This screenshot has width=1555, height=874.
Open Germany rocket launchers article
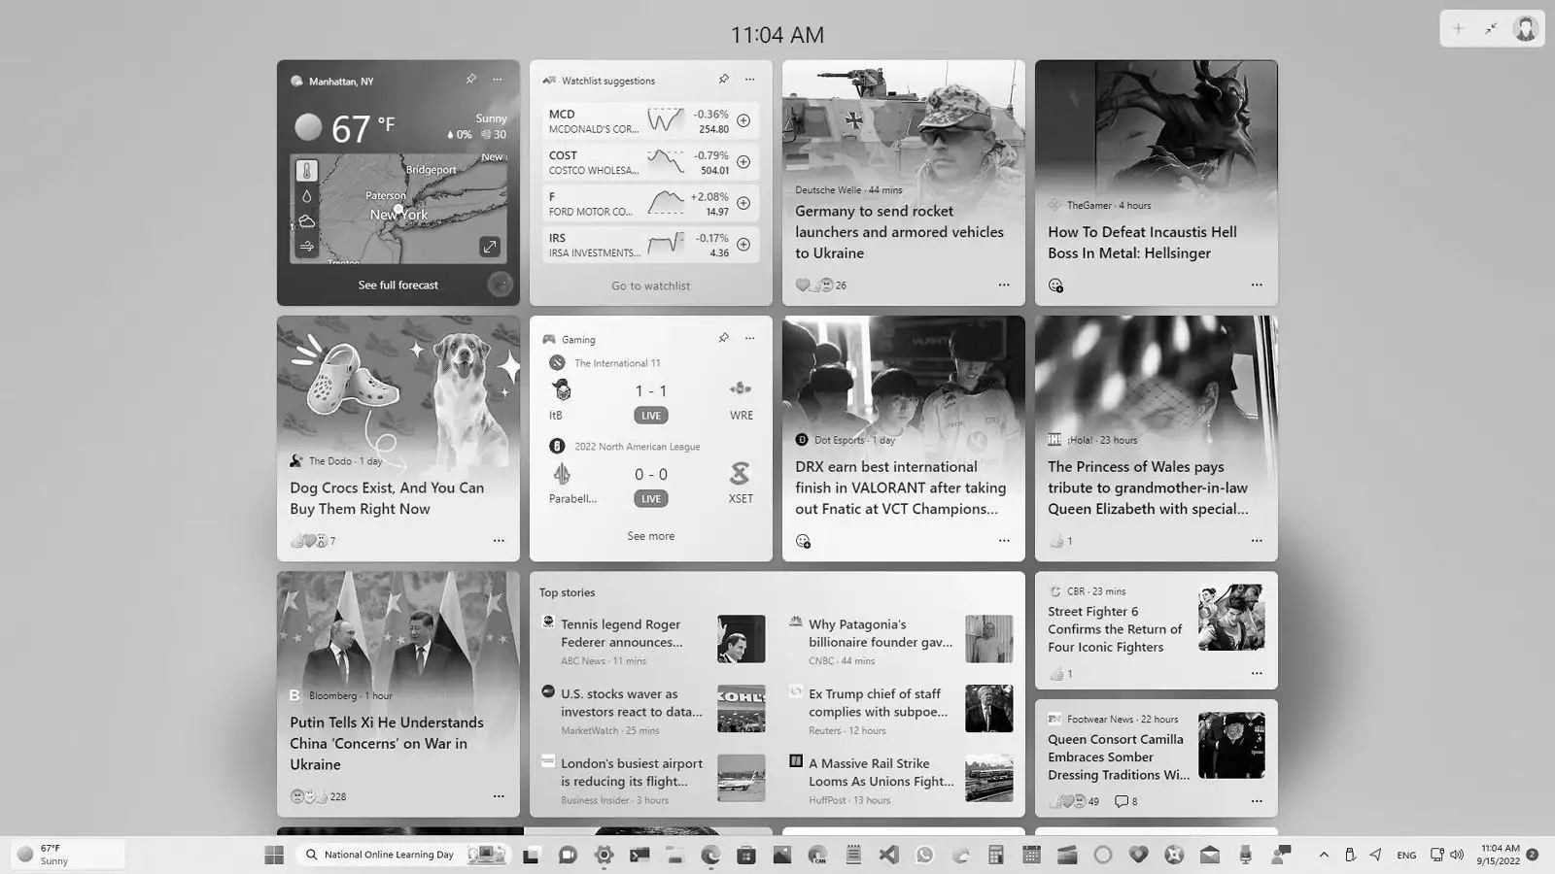(x=900, y=232)
